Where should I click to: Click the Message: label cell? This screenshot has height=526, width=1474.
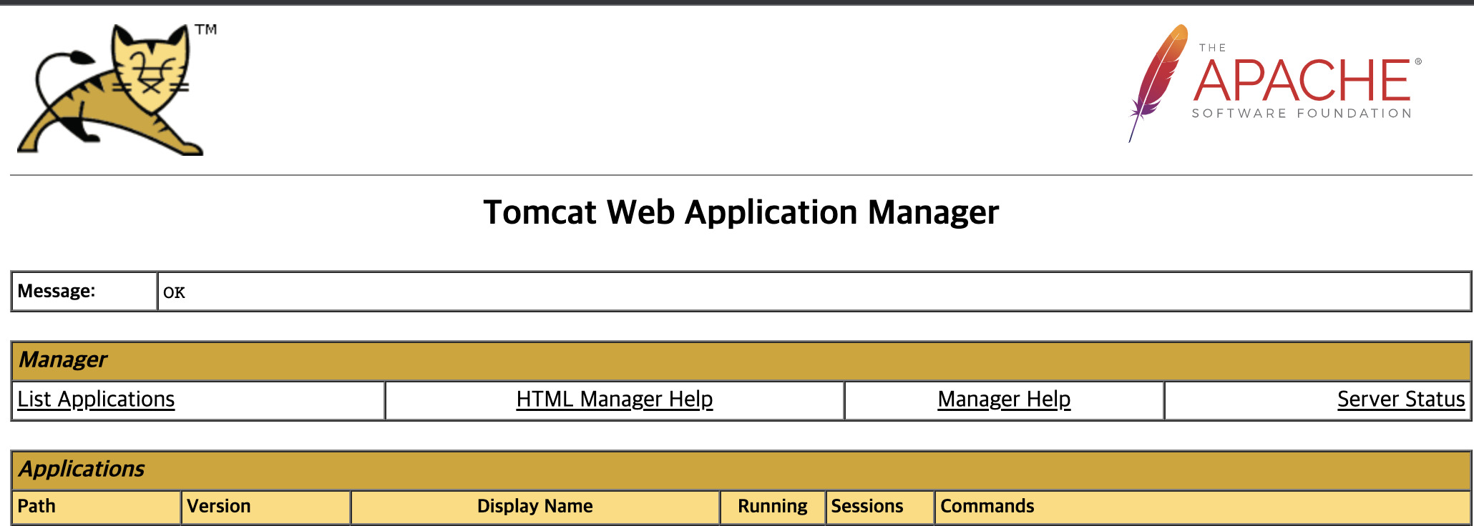[84, 291]
